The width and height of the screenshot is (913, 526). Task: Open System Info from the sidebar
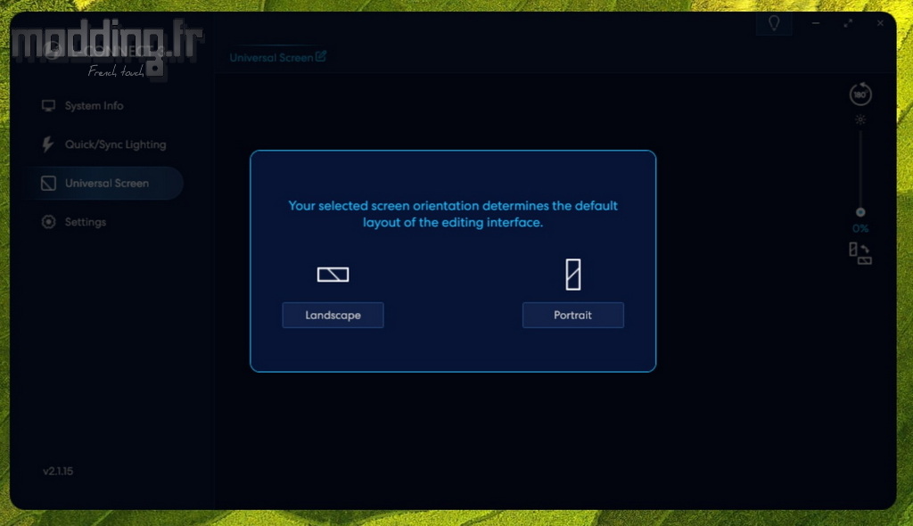point(94,106)
